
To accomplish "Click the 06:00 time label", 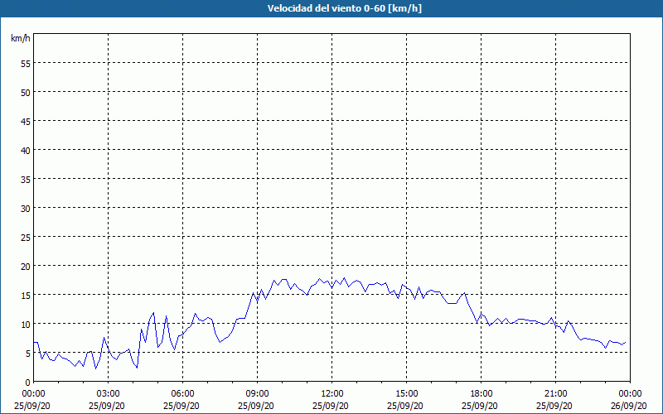I will pyautogui.click(x=182, y=394).
